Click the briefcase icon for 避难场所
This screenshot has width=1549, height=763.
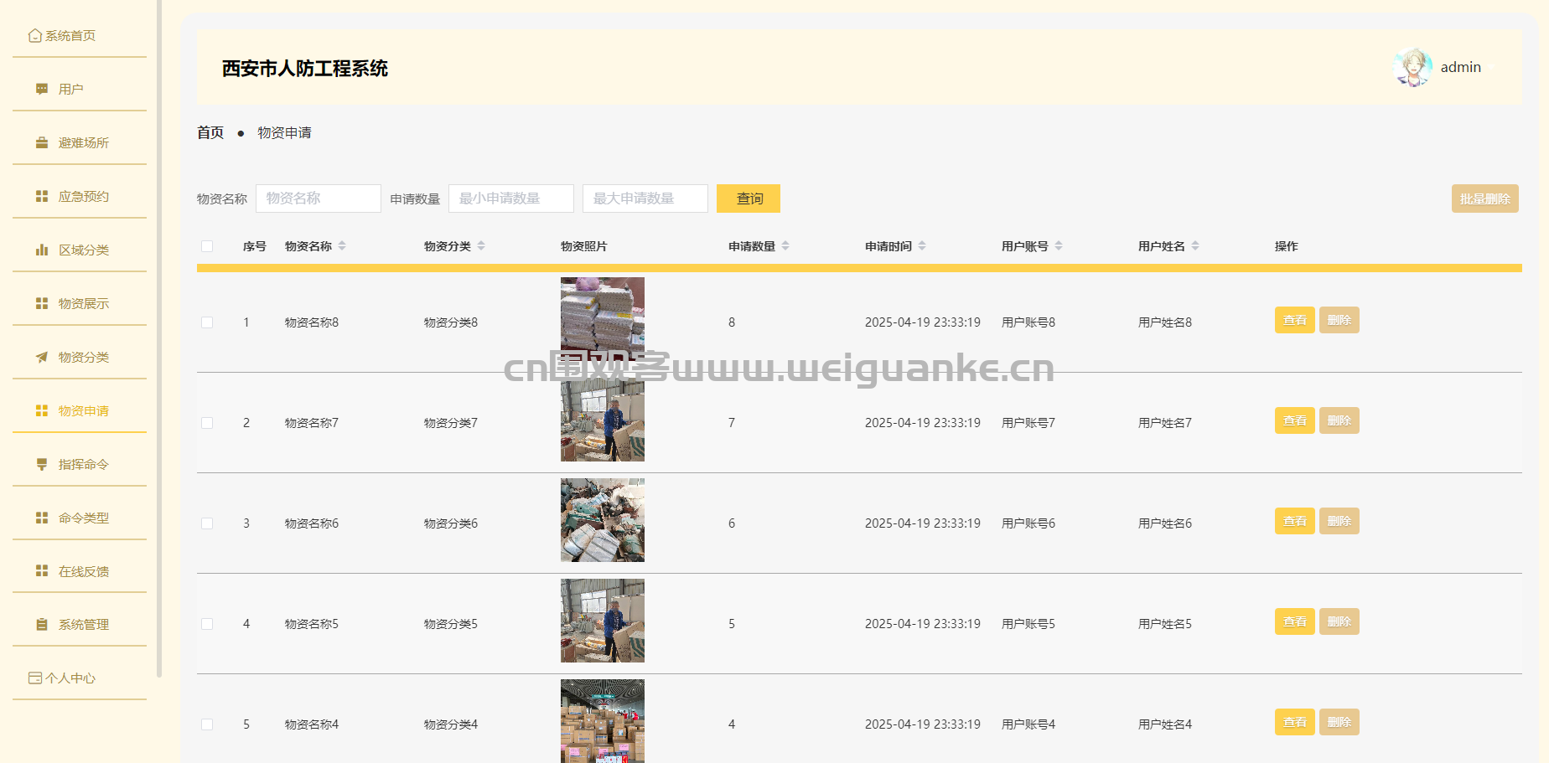[x=42, y=143]
